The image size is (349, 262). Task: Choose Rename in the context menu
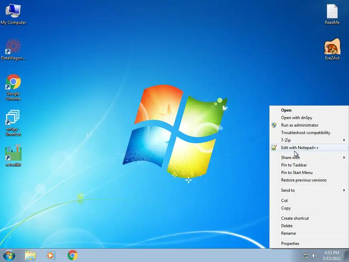tap(309, 233)
